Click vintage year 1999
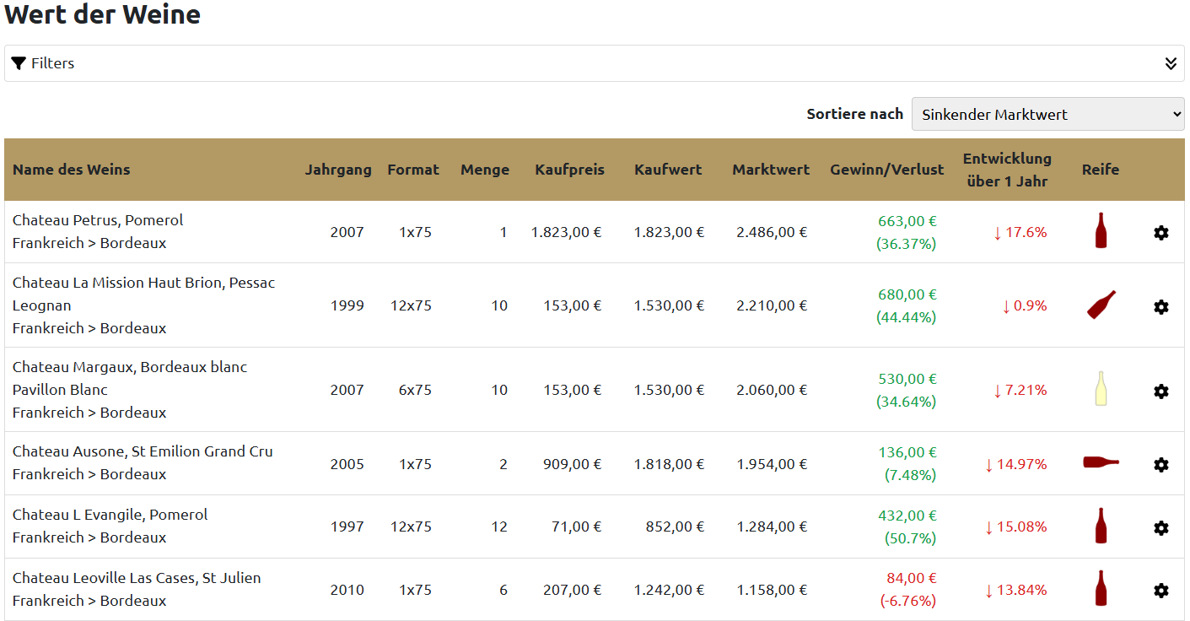Viewport: 1190px width, 621px height. point(347,305)
